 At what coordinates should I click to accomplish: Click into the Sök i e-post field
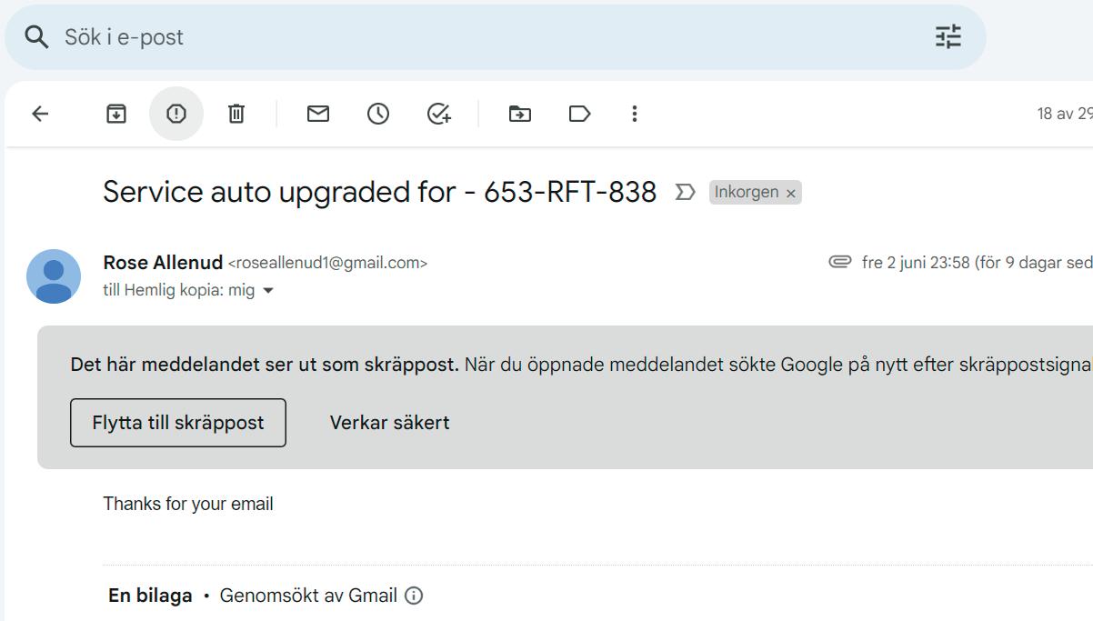pos(455,37)
